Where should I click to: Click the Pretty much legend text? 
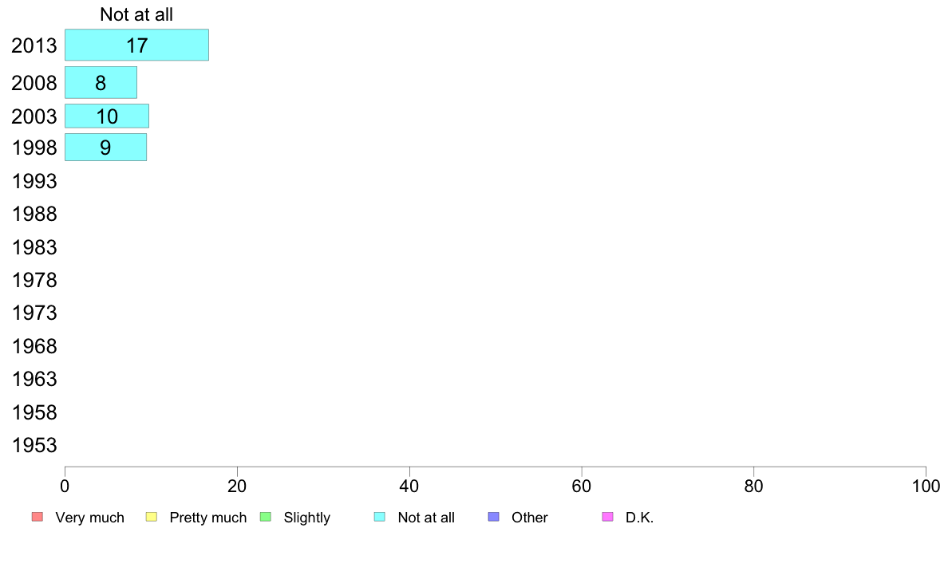tap(208, 518)
